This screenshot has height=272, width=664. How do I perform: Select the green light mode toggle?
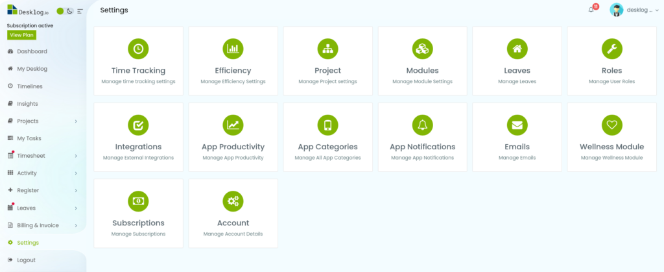(x=60, y=11)
